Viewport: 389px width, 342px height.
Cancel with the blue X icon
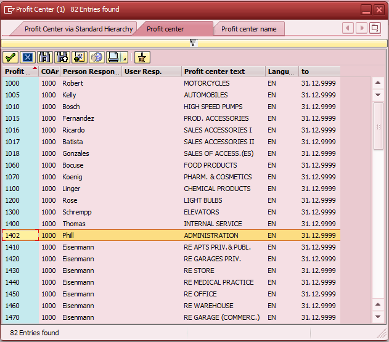coord(28,57)
